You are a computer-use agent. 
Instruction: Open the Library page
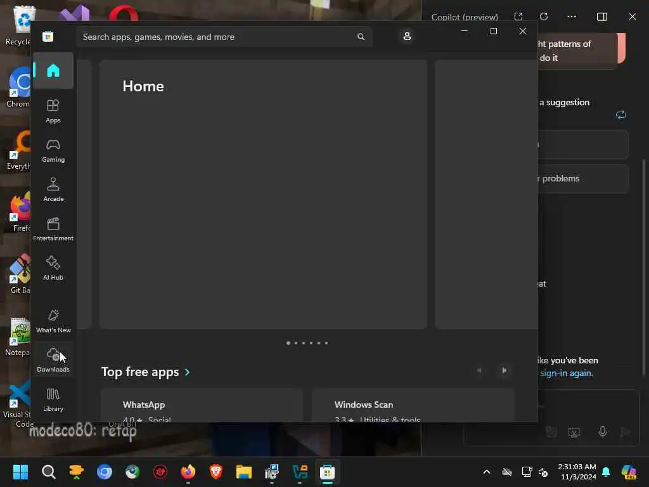(53, 399)
